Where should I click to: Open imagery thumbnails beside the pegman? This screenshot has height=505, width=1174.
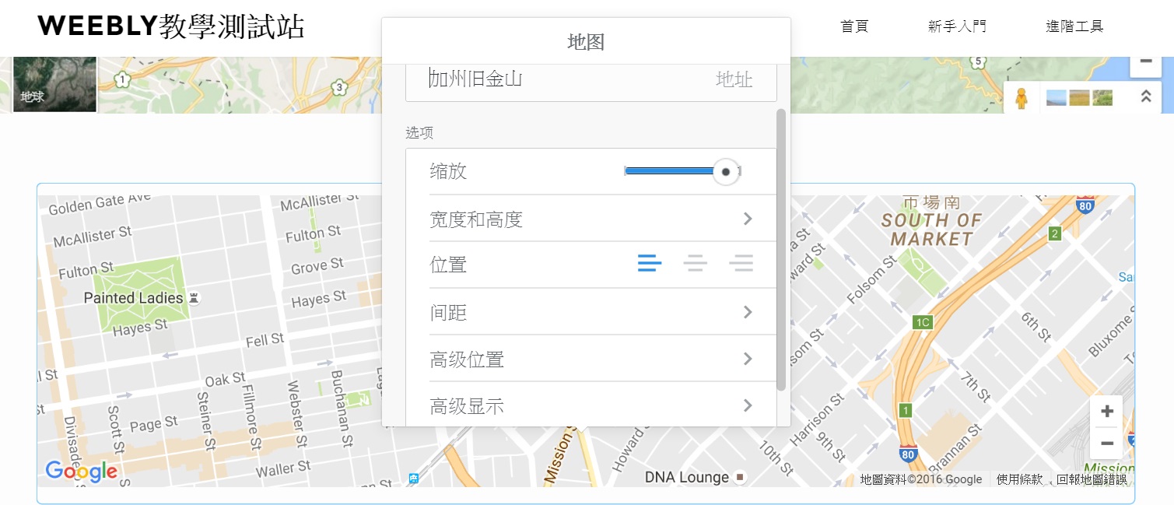coord(1079,98)
